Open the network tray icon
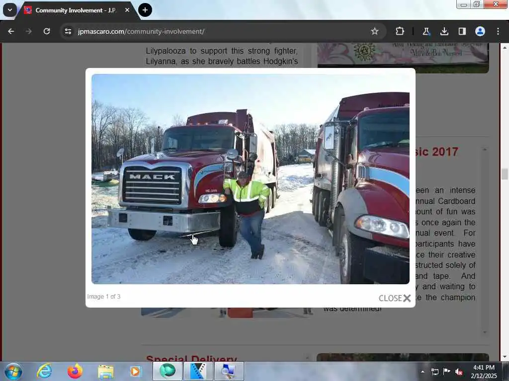This screenshot has height=381, width=509. [x=434, y=372]
